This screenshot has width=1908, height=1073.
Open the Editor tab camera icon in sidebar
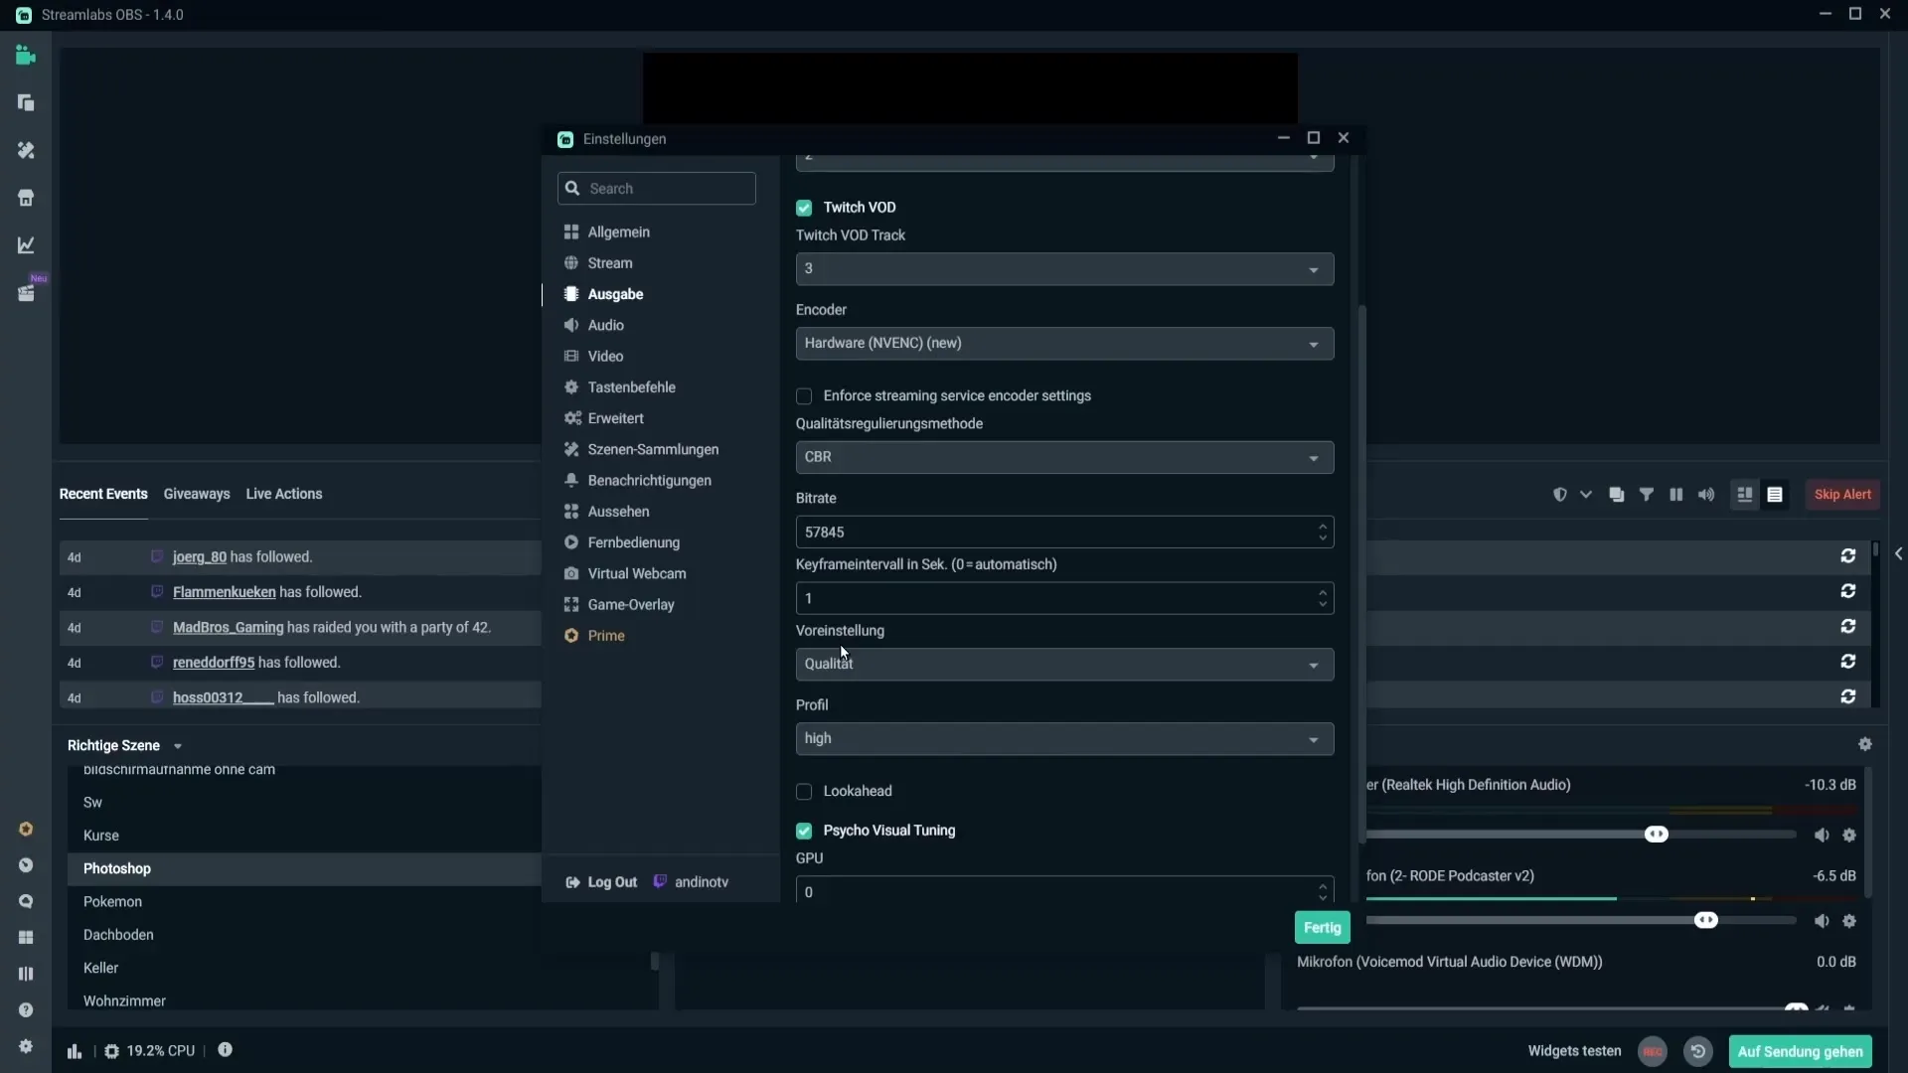point(26,56)
